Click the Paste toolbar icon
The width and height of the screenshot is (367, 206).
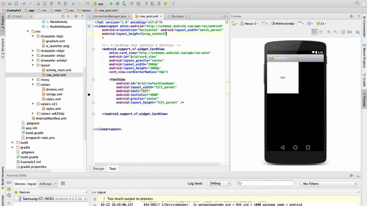pyautogui.click(x=51, y=4)
